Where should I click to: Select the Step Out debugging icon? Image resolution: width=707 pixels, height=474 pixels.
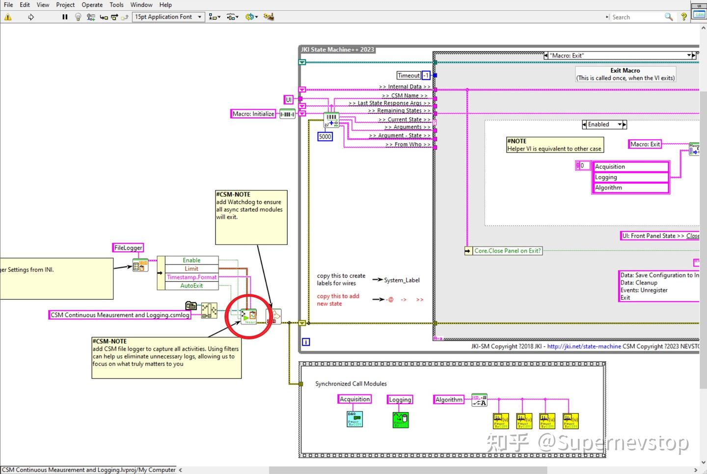click(x=124, y=17)
